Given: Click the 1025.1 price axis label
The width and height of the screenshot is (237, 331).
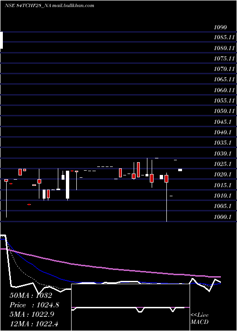Looking at the screenshot, I should (x=222, y=164).
